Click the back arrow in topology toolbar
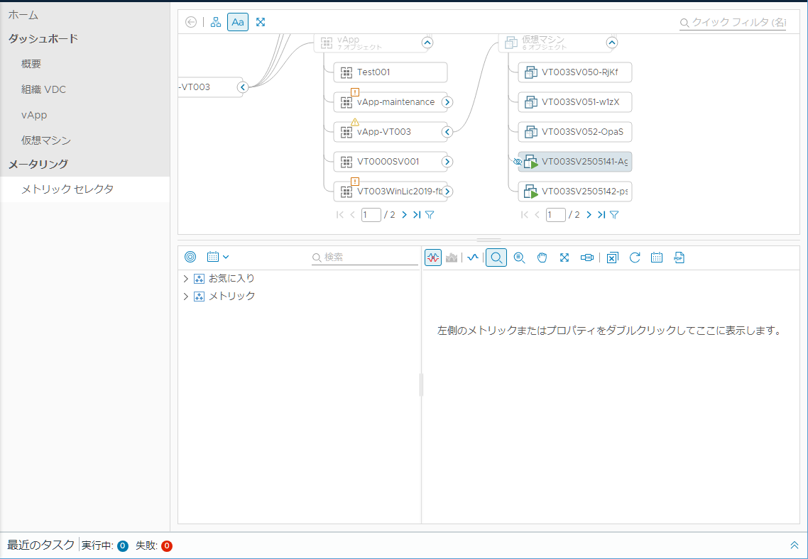This screenshot has width=808, height=559. (x=191, y=22)
